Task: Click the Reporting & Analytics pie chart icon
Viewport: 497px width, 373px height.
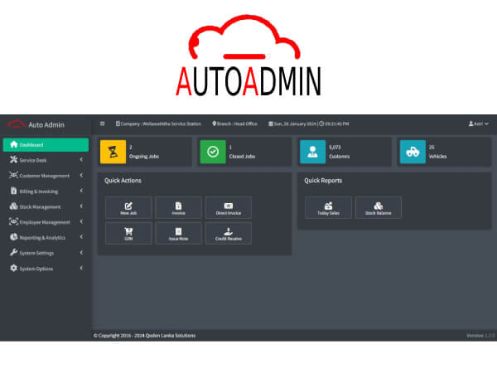Action: [x=13, y=237]
